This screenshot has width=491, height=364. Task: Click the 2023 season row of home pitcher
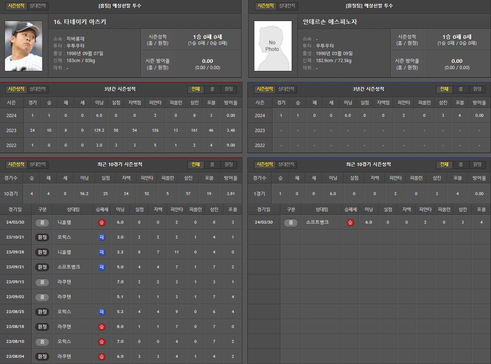pos(121,130)
